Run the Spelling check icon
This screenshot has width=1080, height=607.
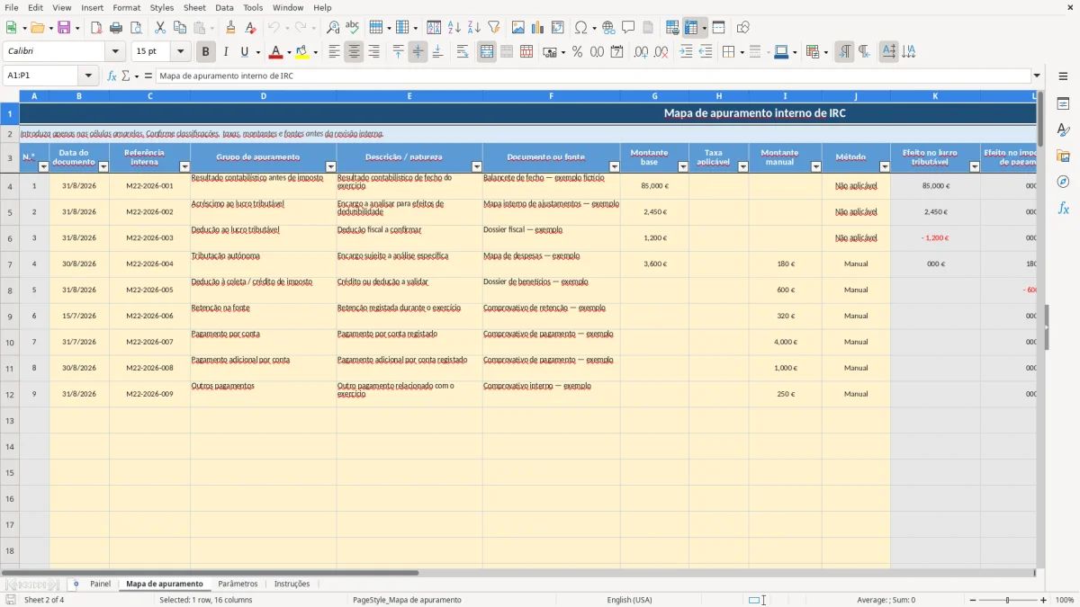352,28
